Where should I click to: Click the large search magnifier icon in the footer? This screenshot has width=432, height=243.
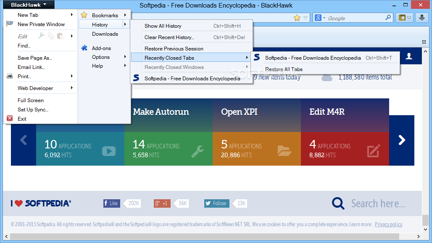(338, 203)
